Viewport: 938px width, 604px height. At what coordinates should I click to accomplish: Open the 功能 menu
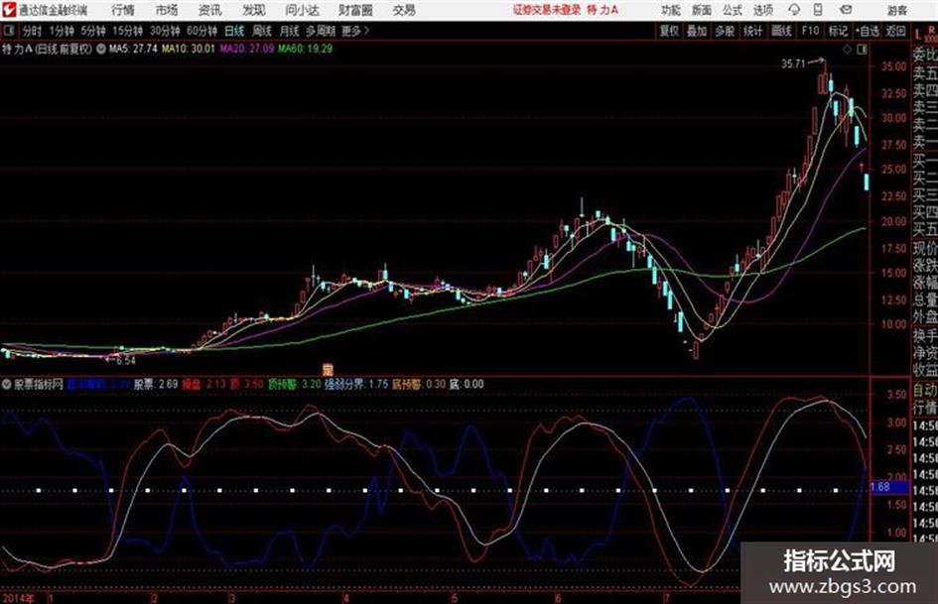(671, 10)
